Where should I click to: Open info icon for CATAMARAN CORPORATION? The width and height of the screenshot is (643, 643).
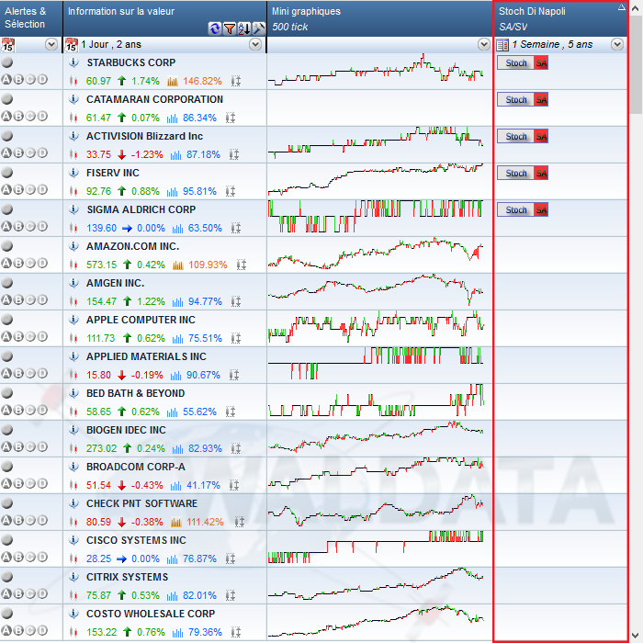click(73, 99)
